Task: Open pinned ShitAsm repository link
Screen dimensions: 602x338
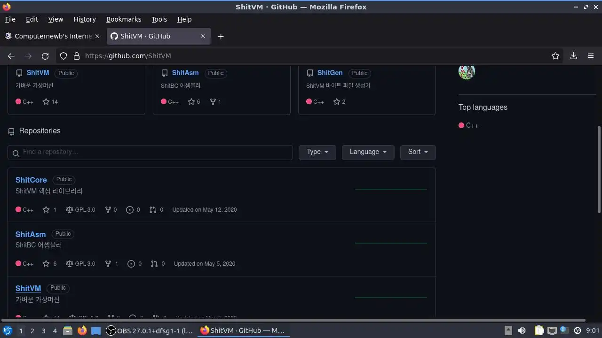Action: coord(185,73)
